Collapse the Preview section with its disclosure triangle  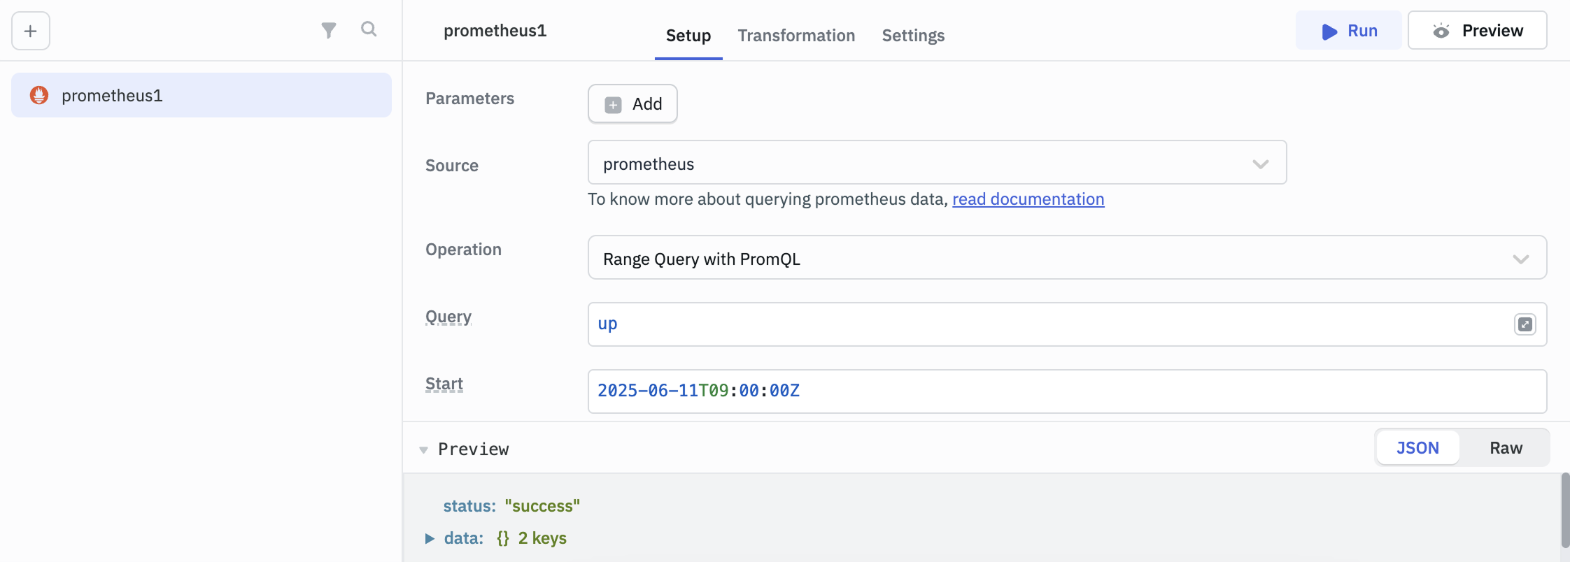coord(423,449)
